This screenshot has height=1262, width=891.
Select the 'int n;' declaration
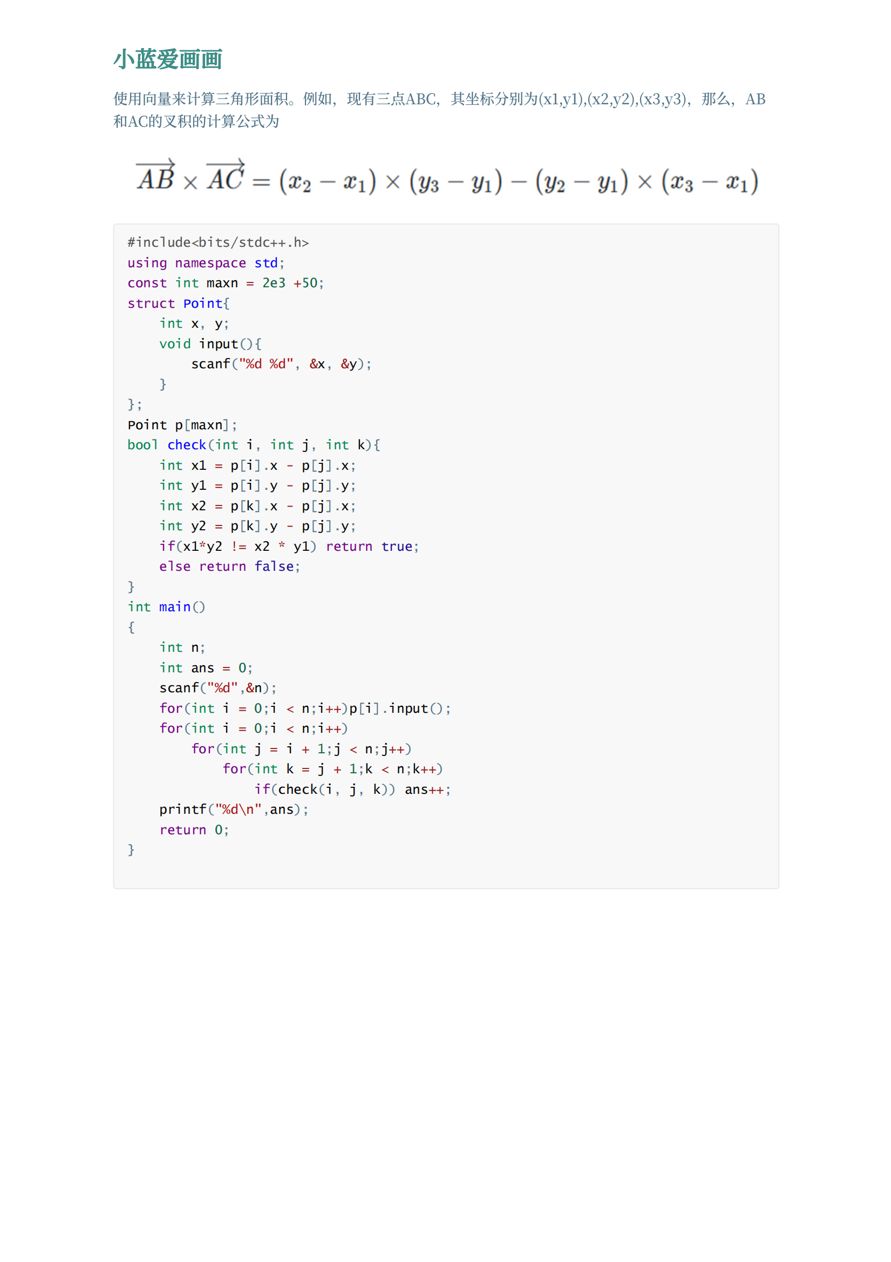182,647
